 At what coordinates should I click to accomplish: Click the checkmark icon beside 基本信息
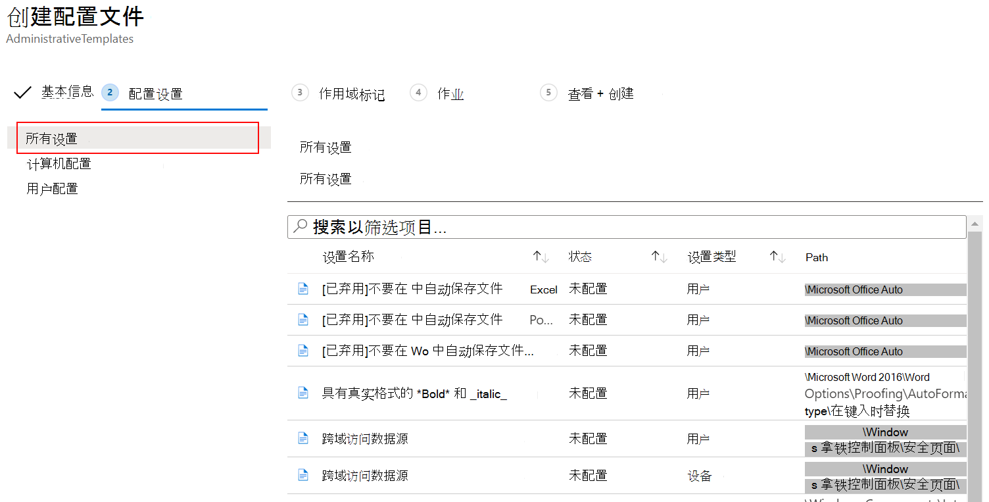22,92
